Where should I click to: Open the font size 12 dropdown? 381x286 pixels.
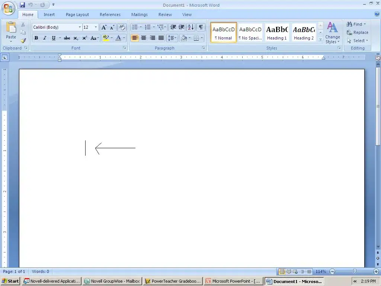[x=96, y=27]
